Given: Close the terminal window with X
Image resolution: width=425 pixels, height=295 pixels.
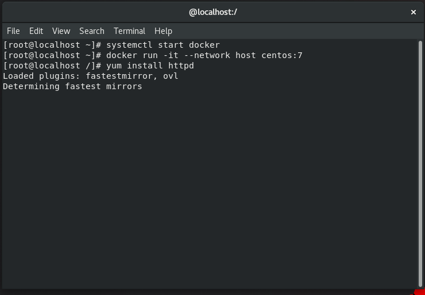Looking at the screenshot, I should point(413,12).
